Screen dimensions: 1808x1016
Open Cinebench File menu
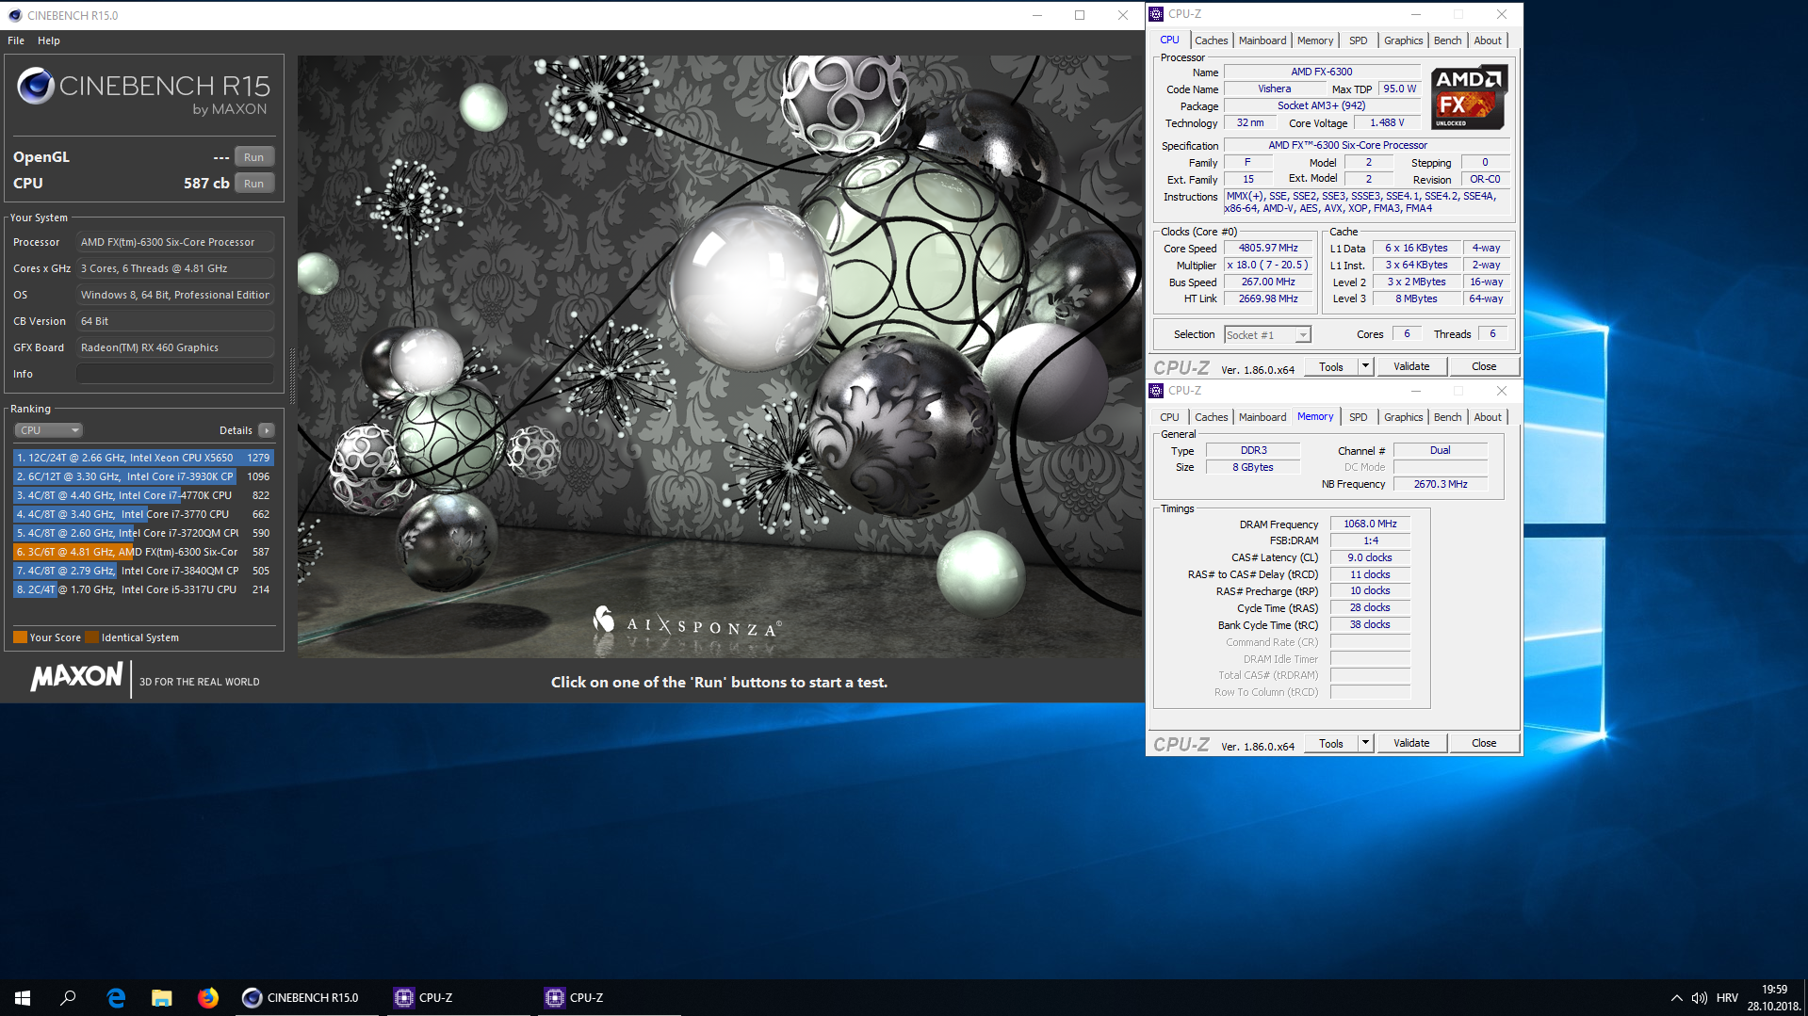pos(16,40)
